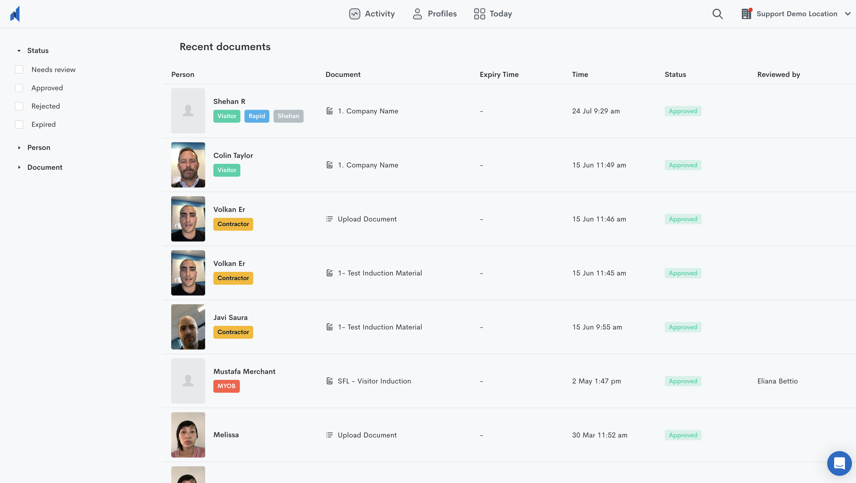This screenshot has width=856, height=483.
Task: Open Colin Taylor's profile name link
Action: (x=233, y=155)
